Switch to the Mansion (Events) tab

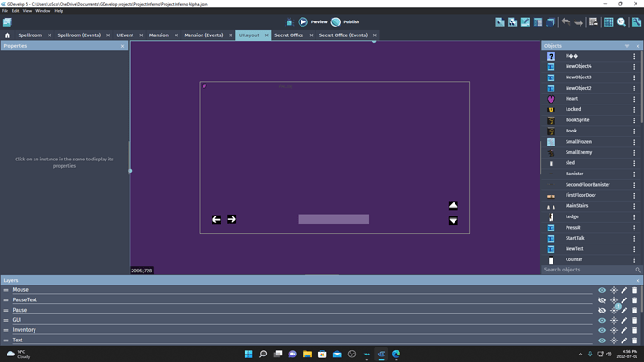203,35
